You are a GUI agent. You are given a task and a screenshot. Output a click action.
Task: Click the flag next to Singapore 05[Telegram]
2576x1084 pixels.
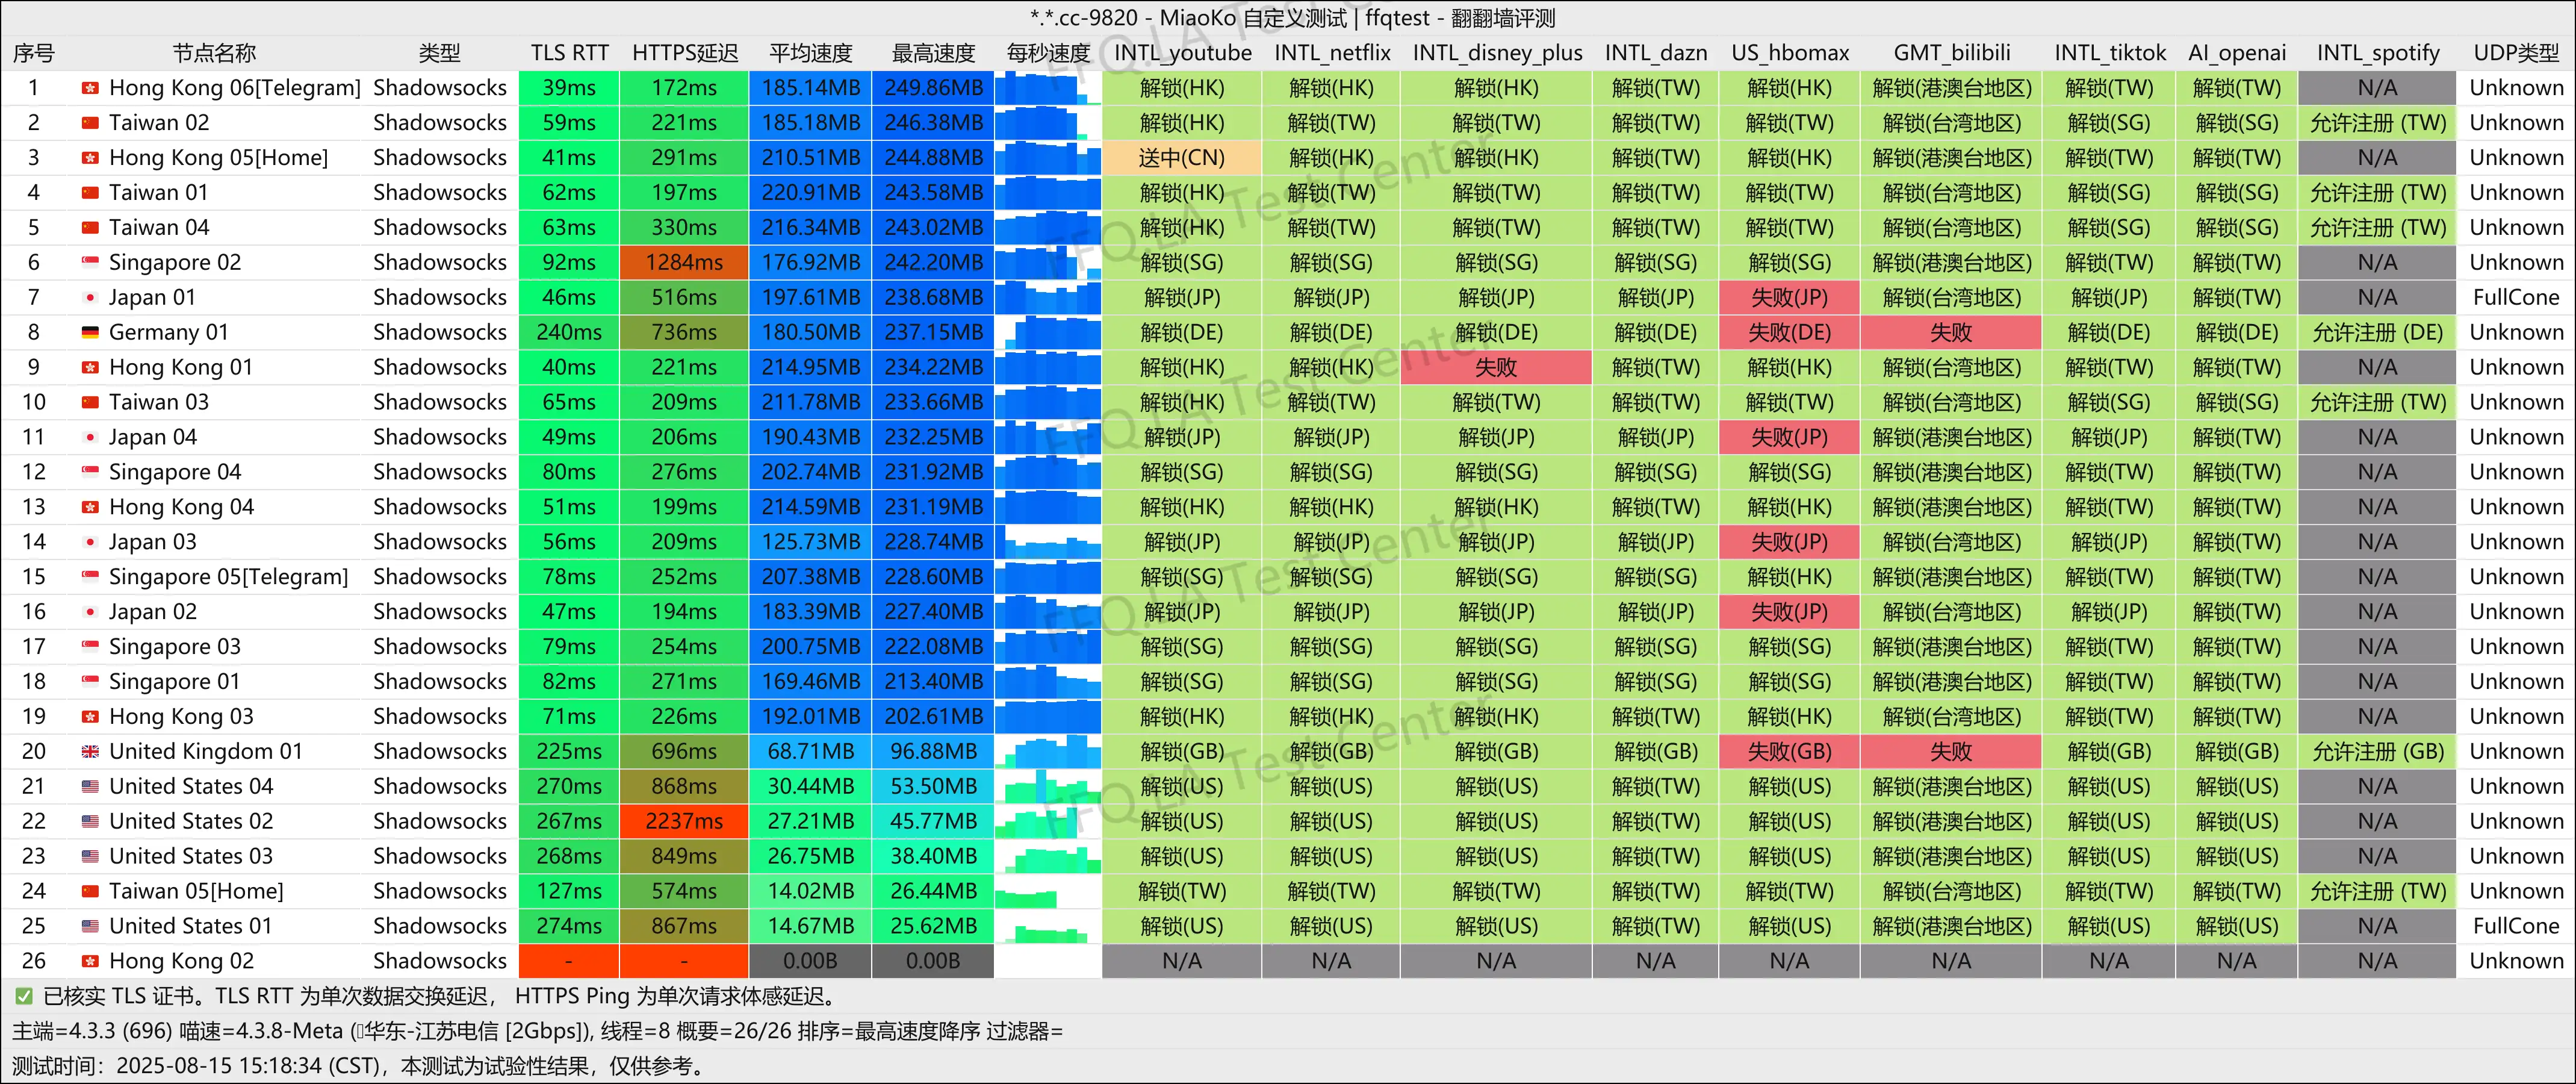click(x=90, y=577)
